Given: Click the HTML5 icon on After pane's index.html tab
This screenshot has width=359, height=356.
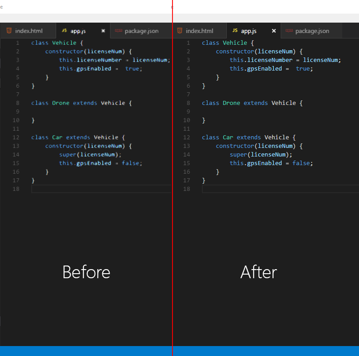Looking at the screenshot, I should pyautogui.click(x=180, y=31).
